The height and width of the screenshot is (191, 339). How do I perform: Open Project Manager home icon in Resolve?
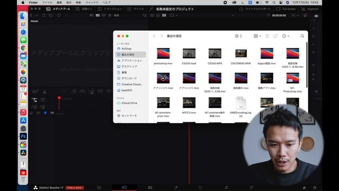(x=305, y=188)
